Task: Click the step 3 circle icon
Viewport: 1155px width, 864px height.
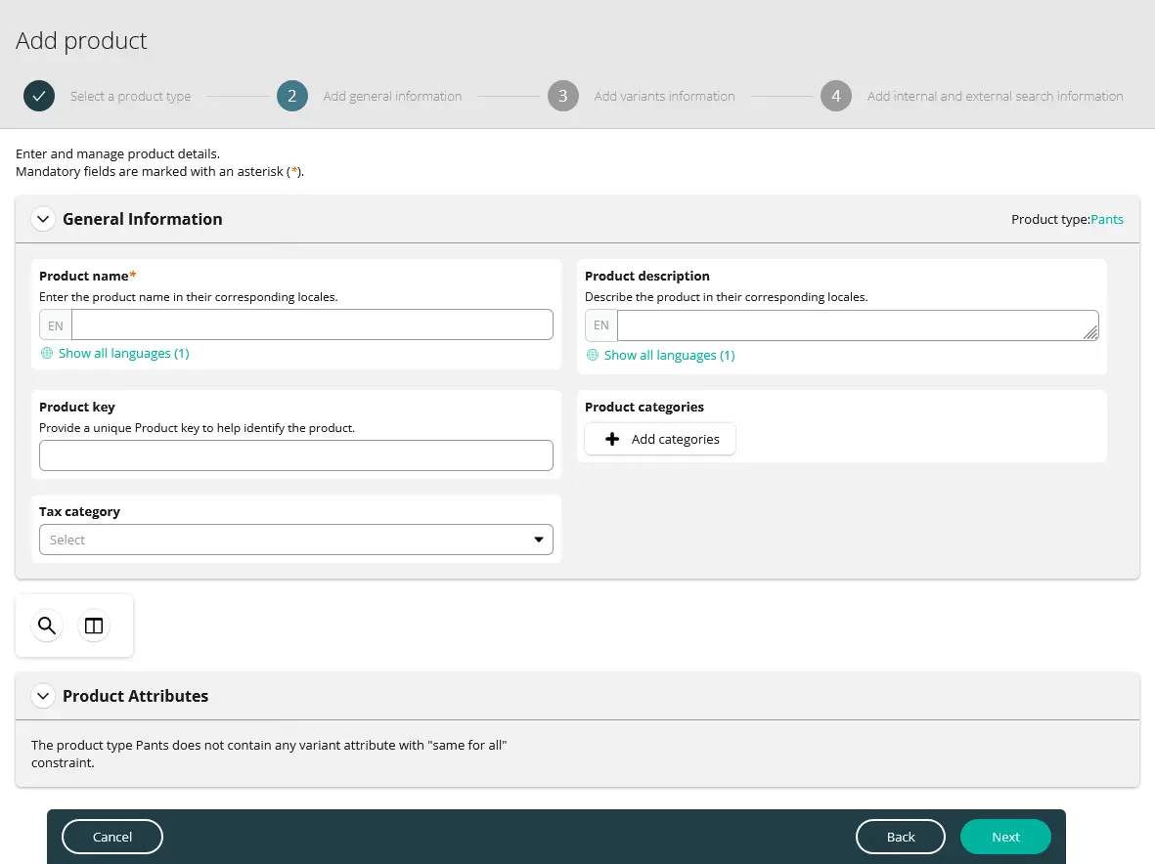Action: (563, 96)
